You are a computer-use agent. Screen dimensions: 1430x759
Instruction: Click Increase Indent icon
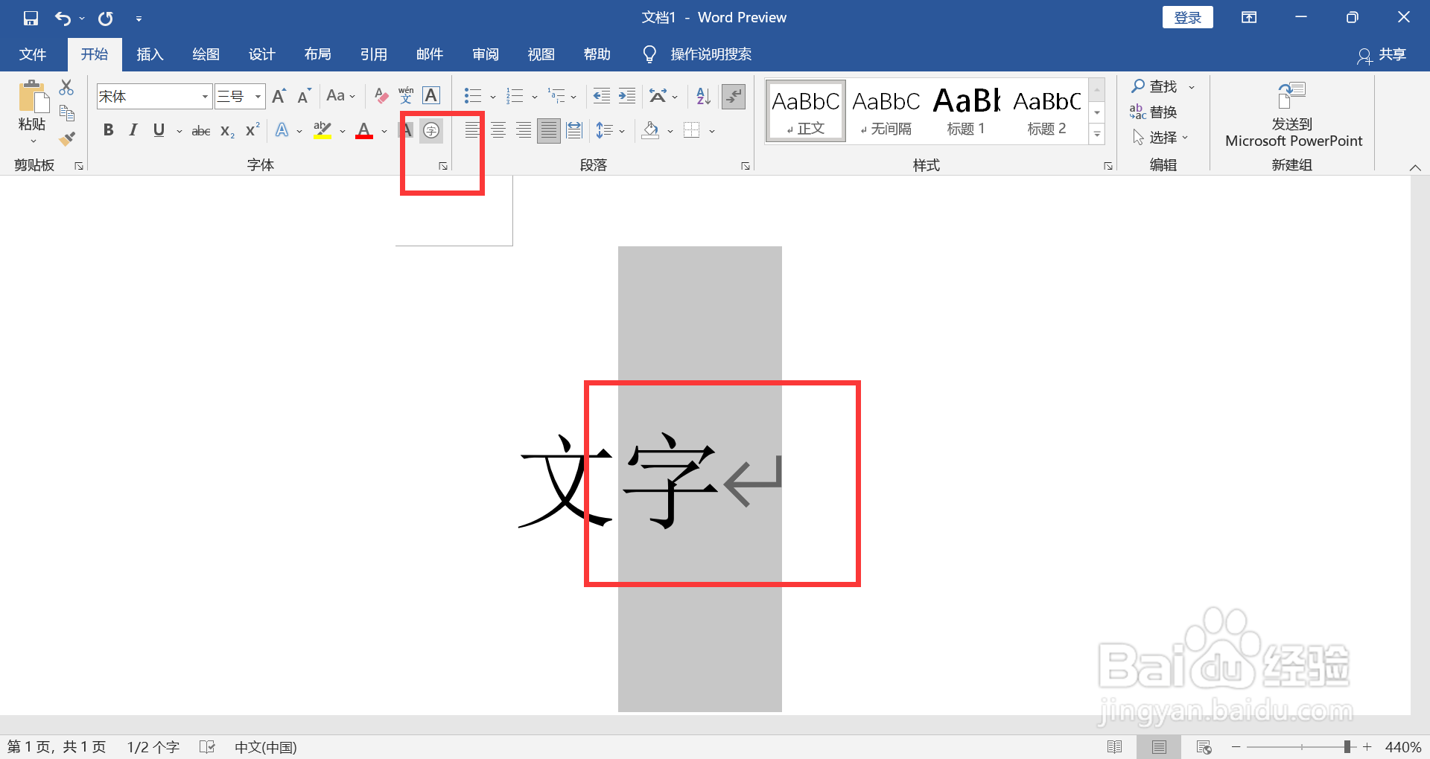[x=627, y=96]
